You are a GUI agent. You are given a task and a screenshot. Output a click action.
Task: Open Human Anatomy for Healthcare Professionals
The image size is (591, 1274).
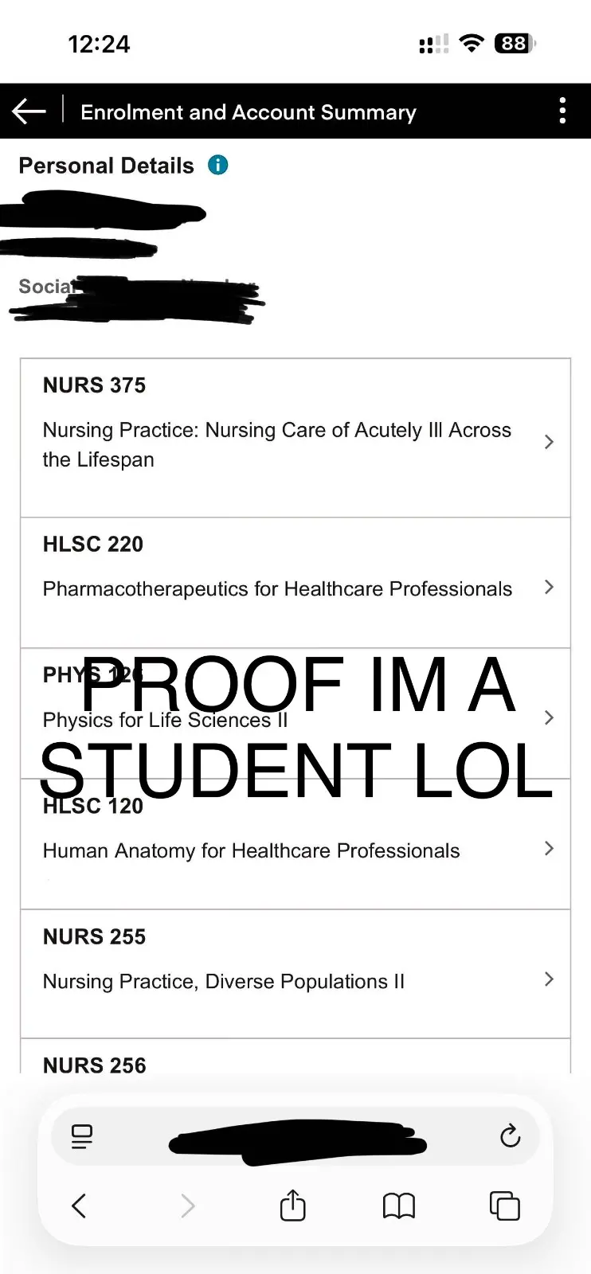click(251, 850)
